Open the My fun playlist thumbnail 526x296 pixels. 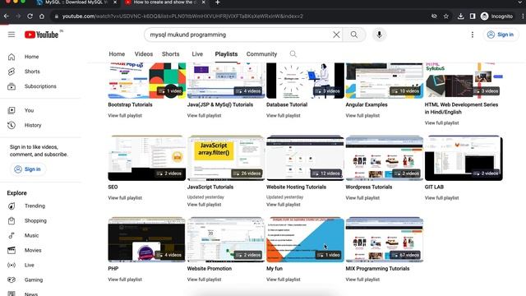[305, 239]
